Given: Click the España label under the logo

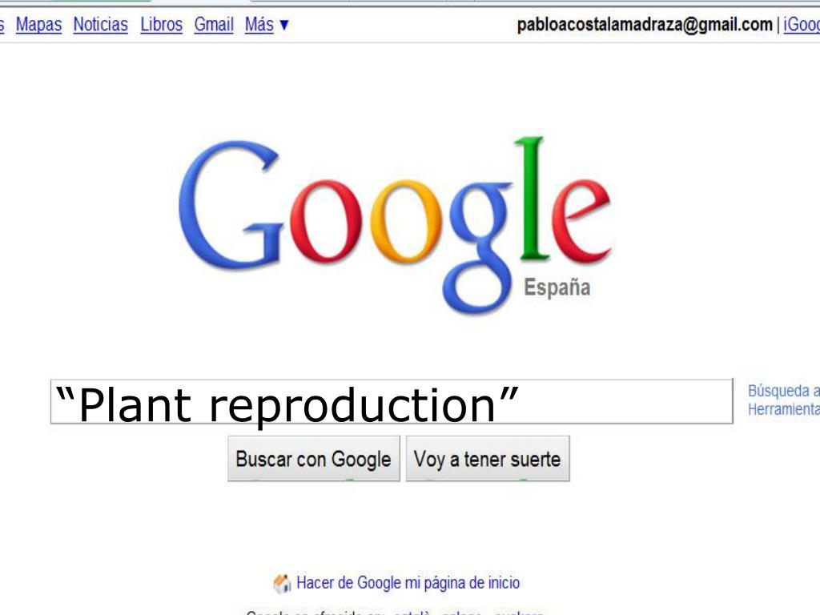Looking at the screenshot, I should click(557, 288).
